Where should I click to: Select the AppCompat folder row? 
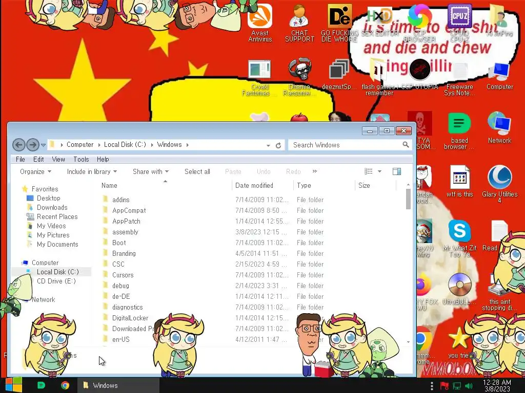pyautogui.click(x=214, y=210)
